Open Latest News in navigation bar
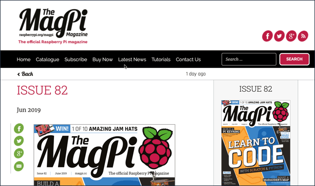 (x=132, y=59)
